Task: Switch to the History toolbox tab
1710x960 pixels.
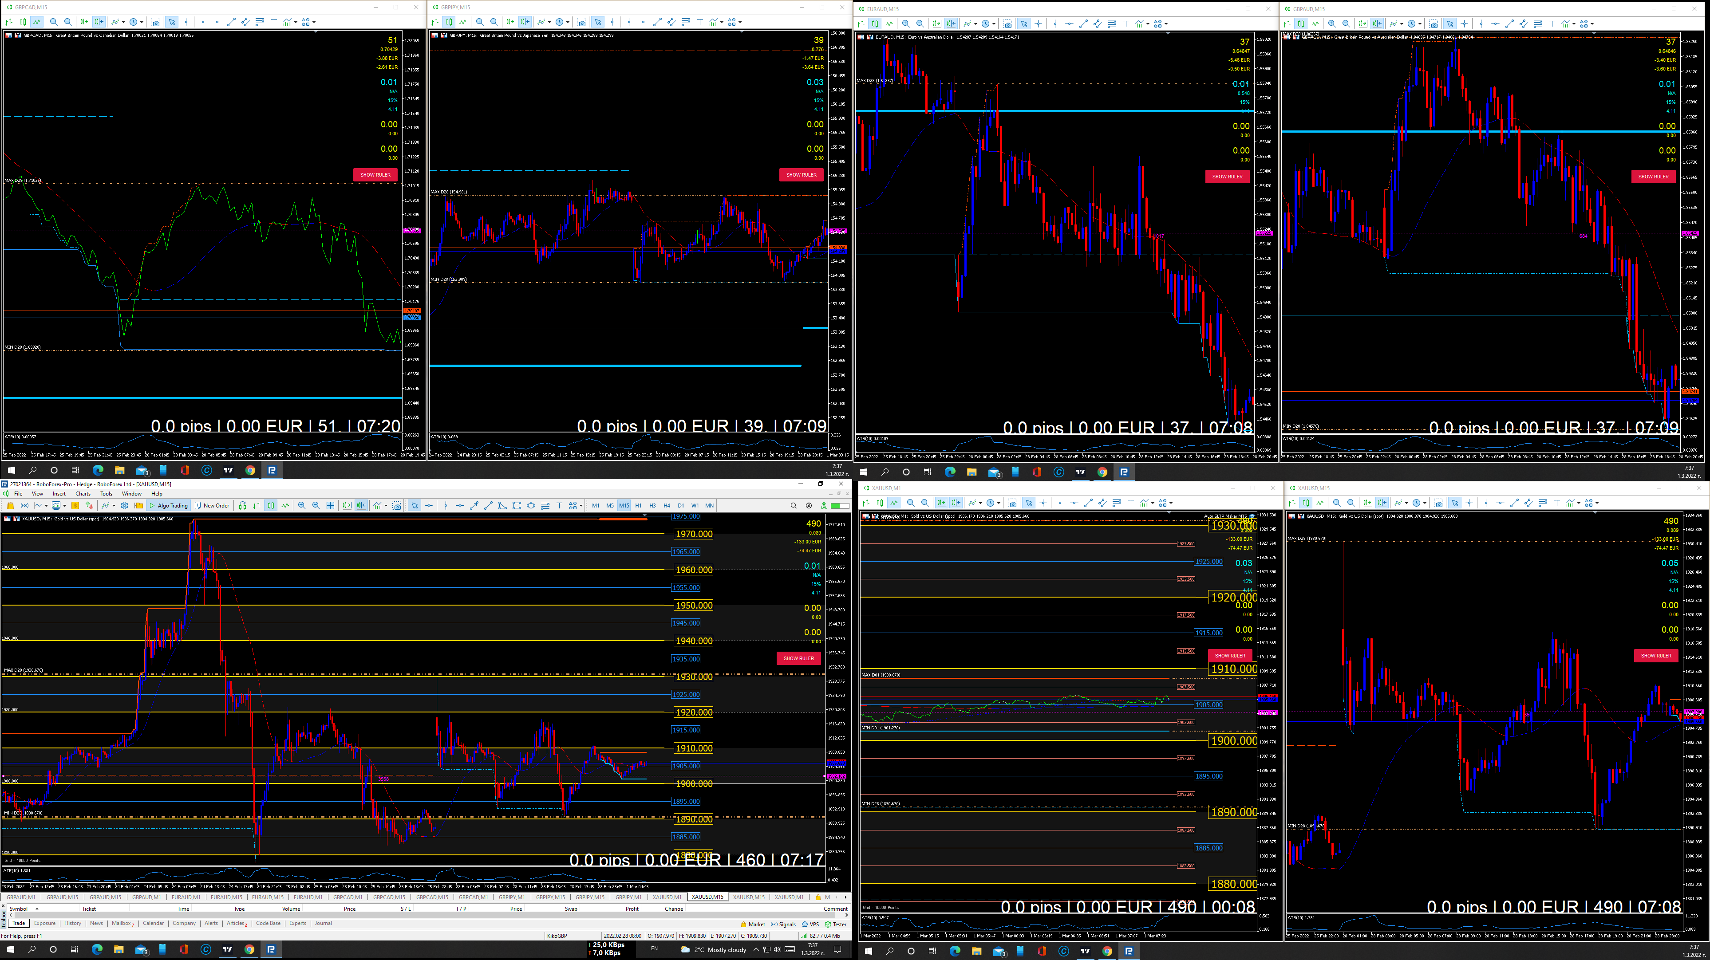Action: [x=72, y=924]
